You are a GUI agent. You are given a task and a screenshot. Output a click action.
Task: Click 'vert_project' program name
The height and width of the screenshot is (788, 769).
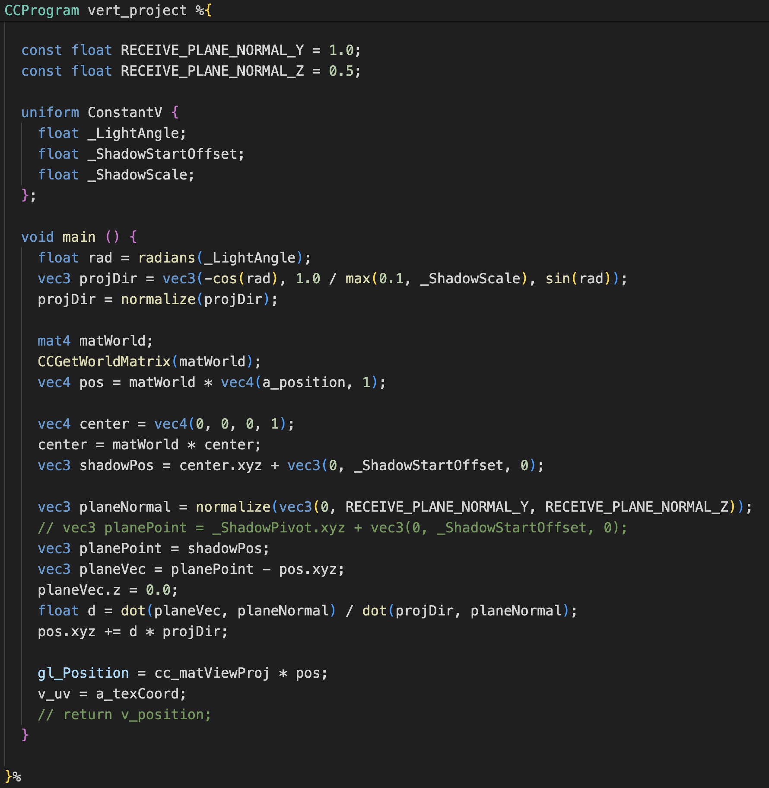(137, 10)
